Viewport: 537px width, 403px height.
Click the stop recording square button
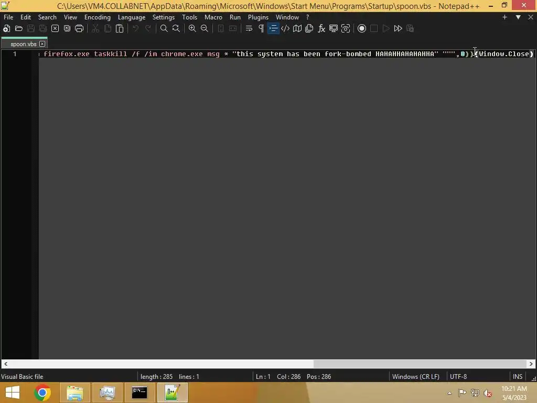[374, 28]
